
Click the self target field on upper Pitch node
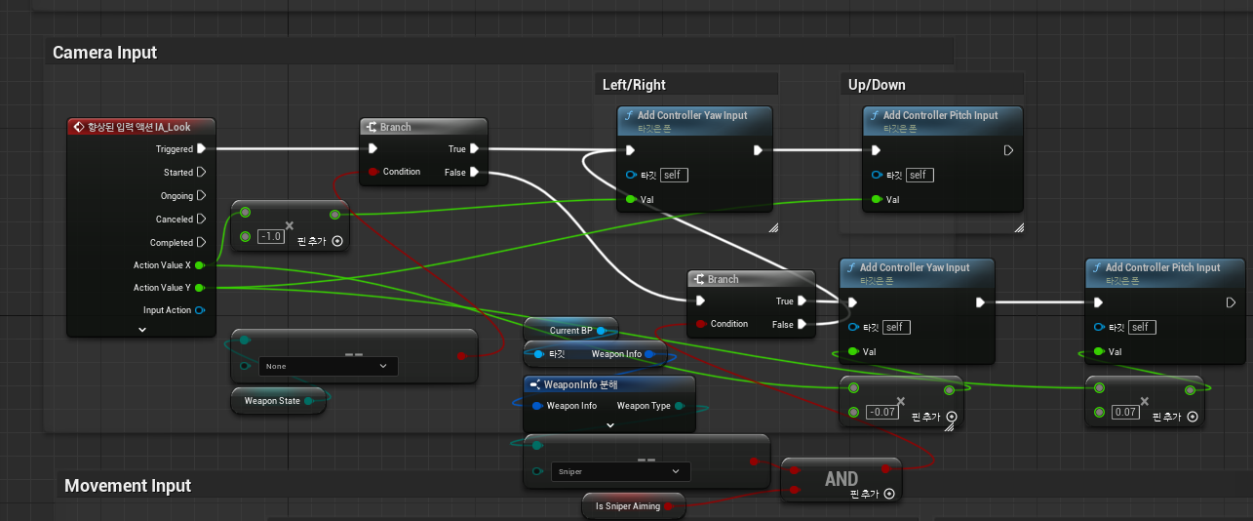(x=920, y=175)
